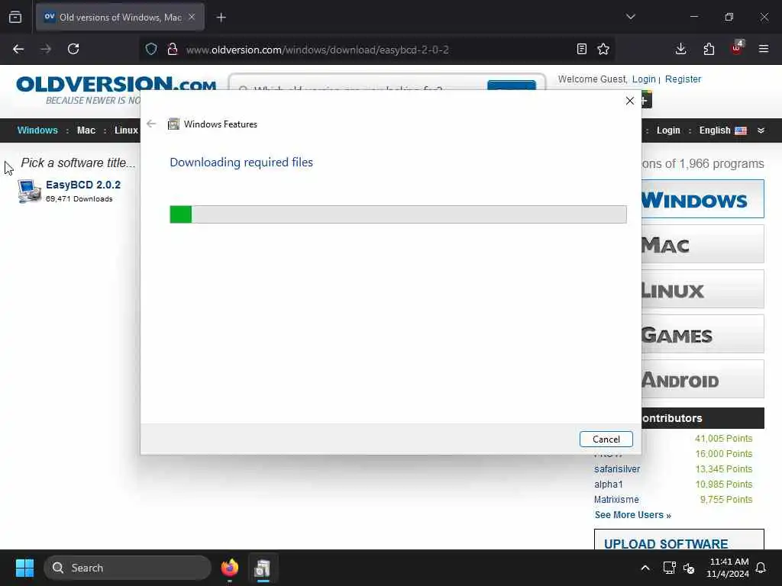
Task: Select the Old versions of Windows tab
Action: pyautogui.click(x=120, y=18)
